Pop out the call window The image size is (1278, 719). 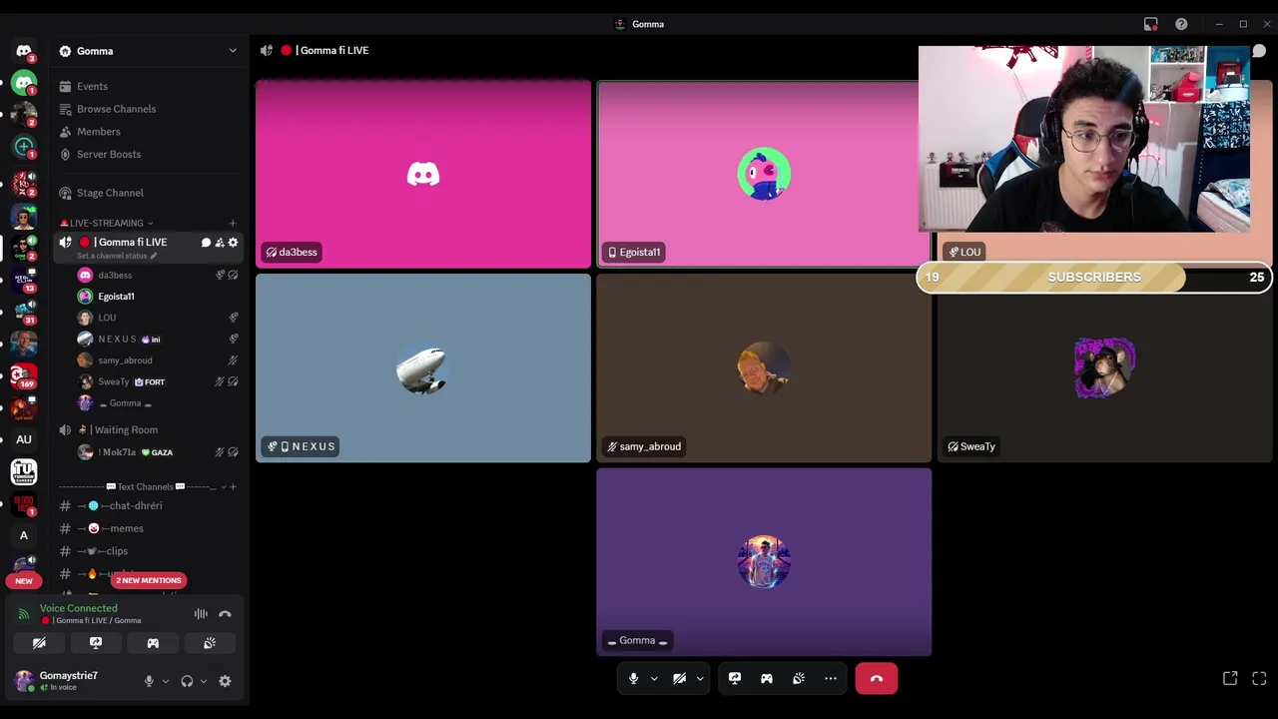1230,678
